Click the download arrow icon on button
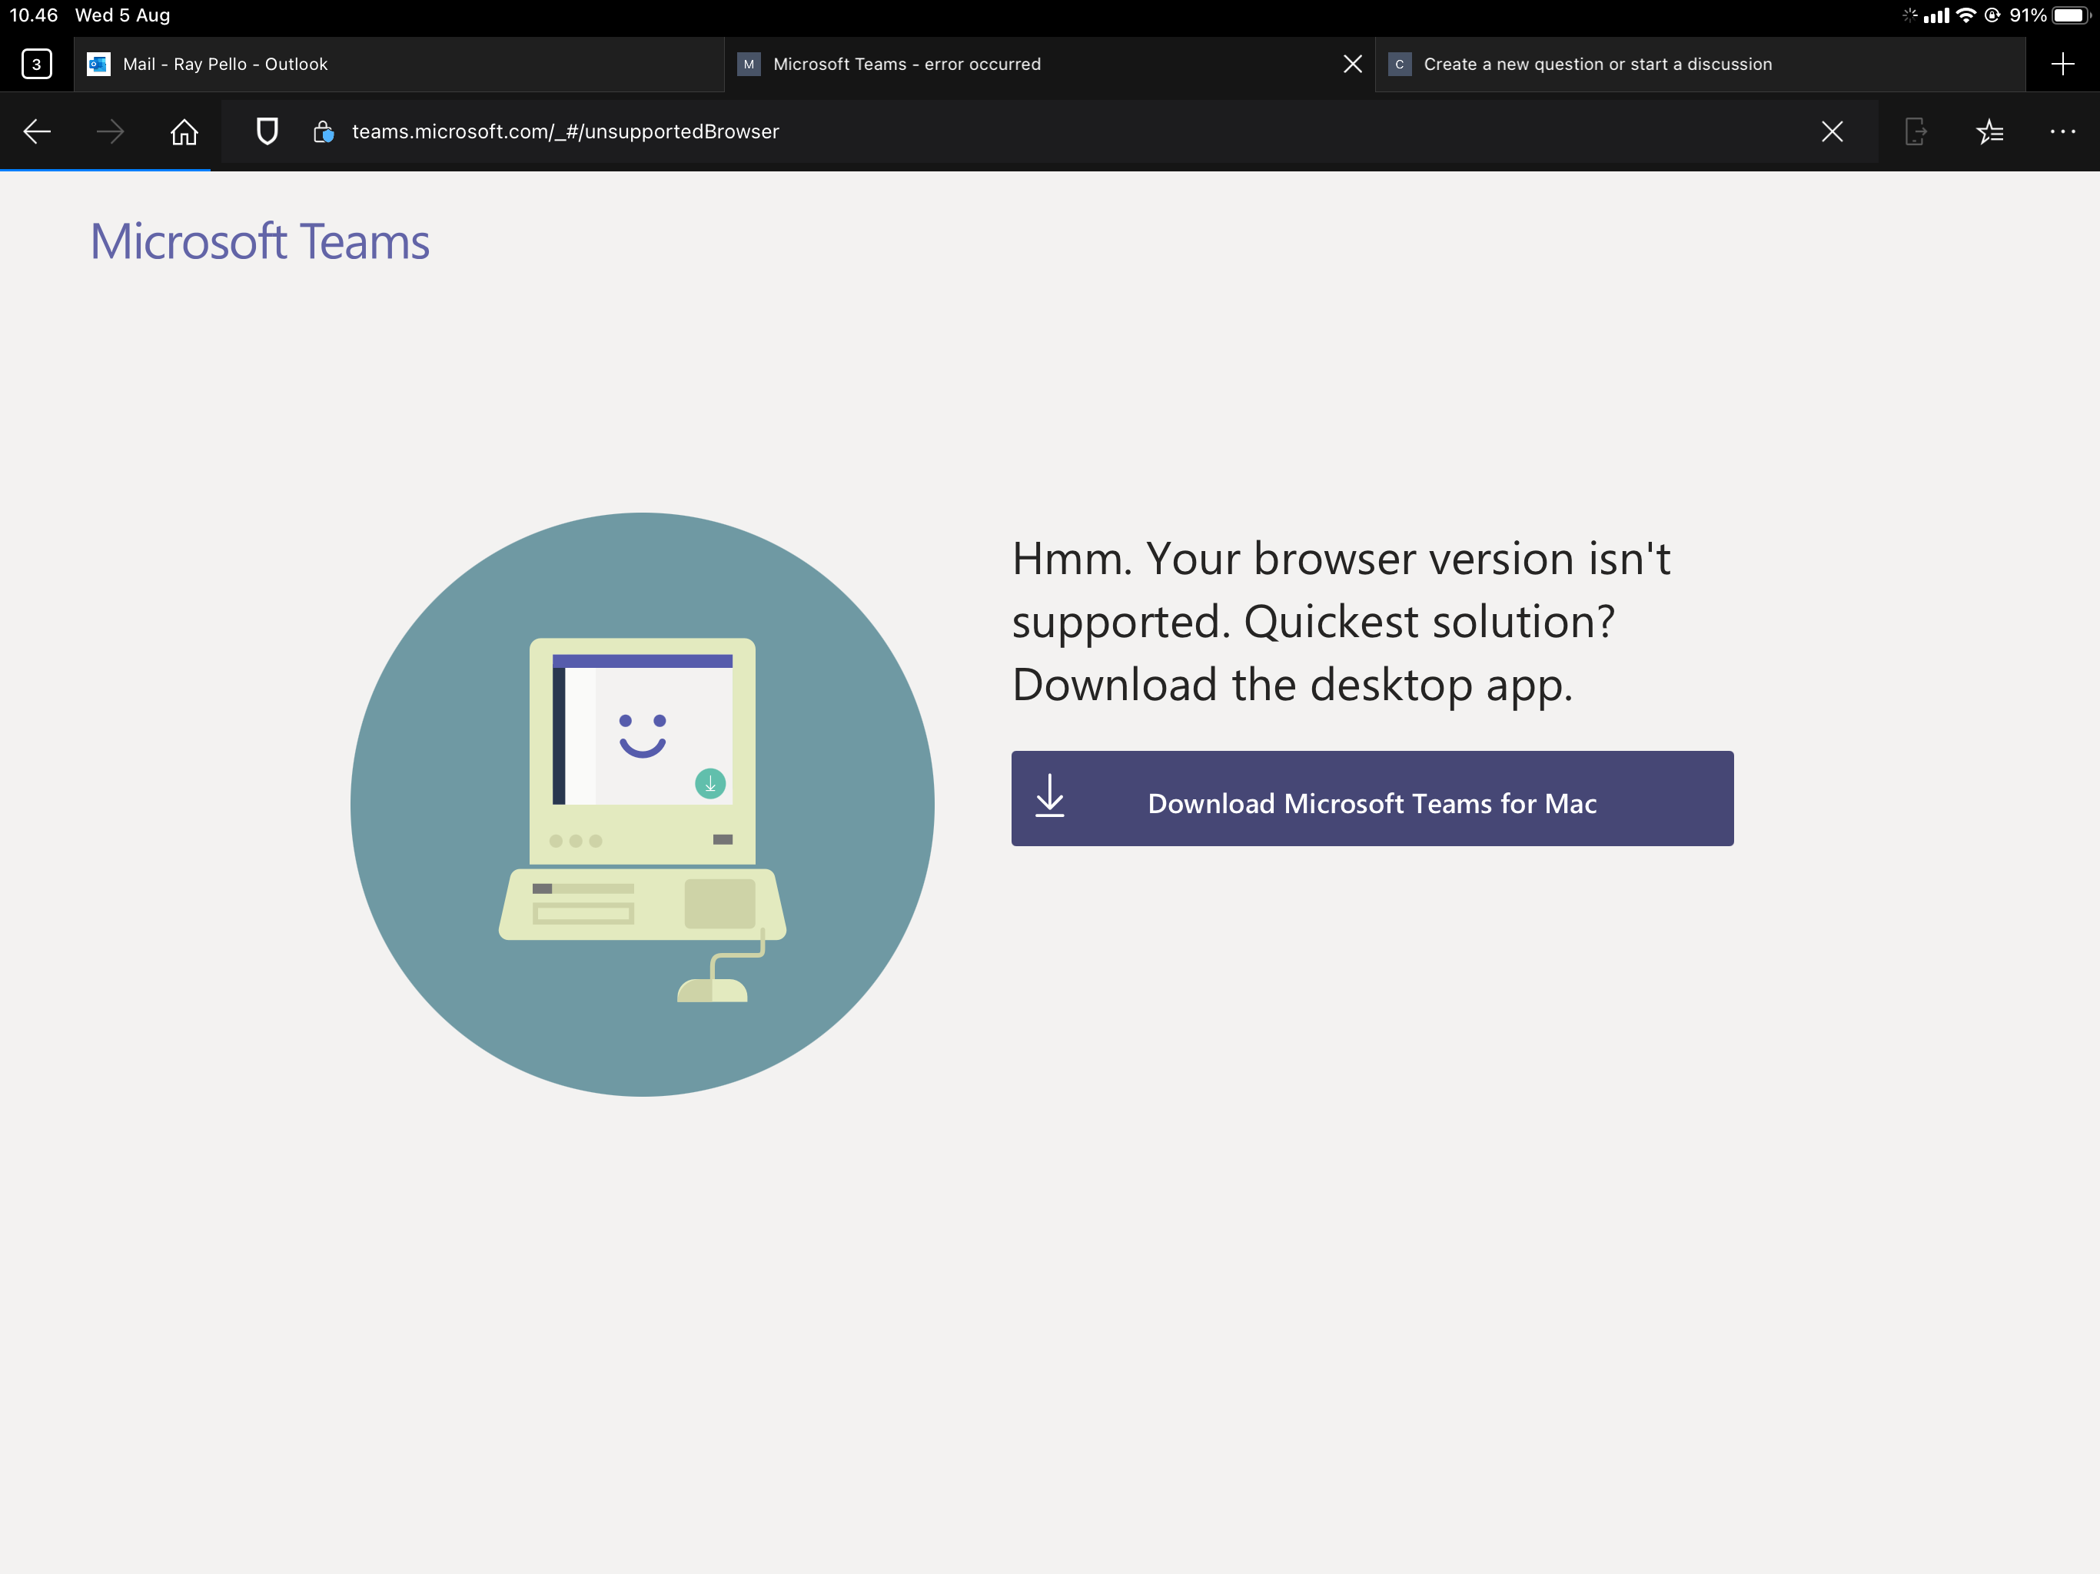This screenshot has width=2100, height=1574. coord(1049,795)
